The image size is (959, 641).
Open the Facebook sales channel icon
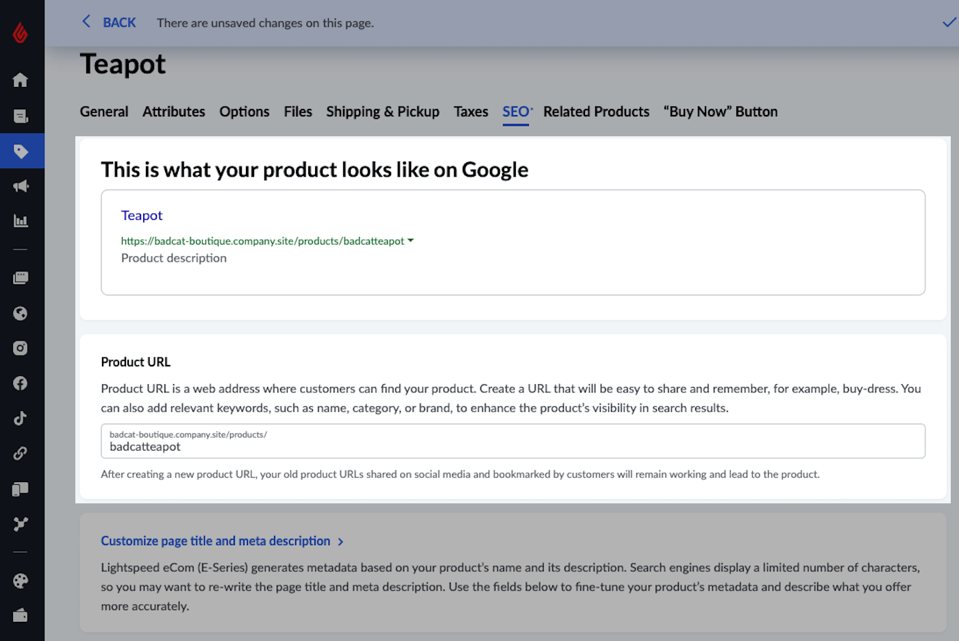tap(21, 384)
